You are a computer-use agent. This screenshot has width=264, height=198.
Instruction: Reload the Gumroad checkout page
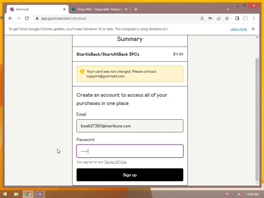click(x=27, y=18)
